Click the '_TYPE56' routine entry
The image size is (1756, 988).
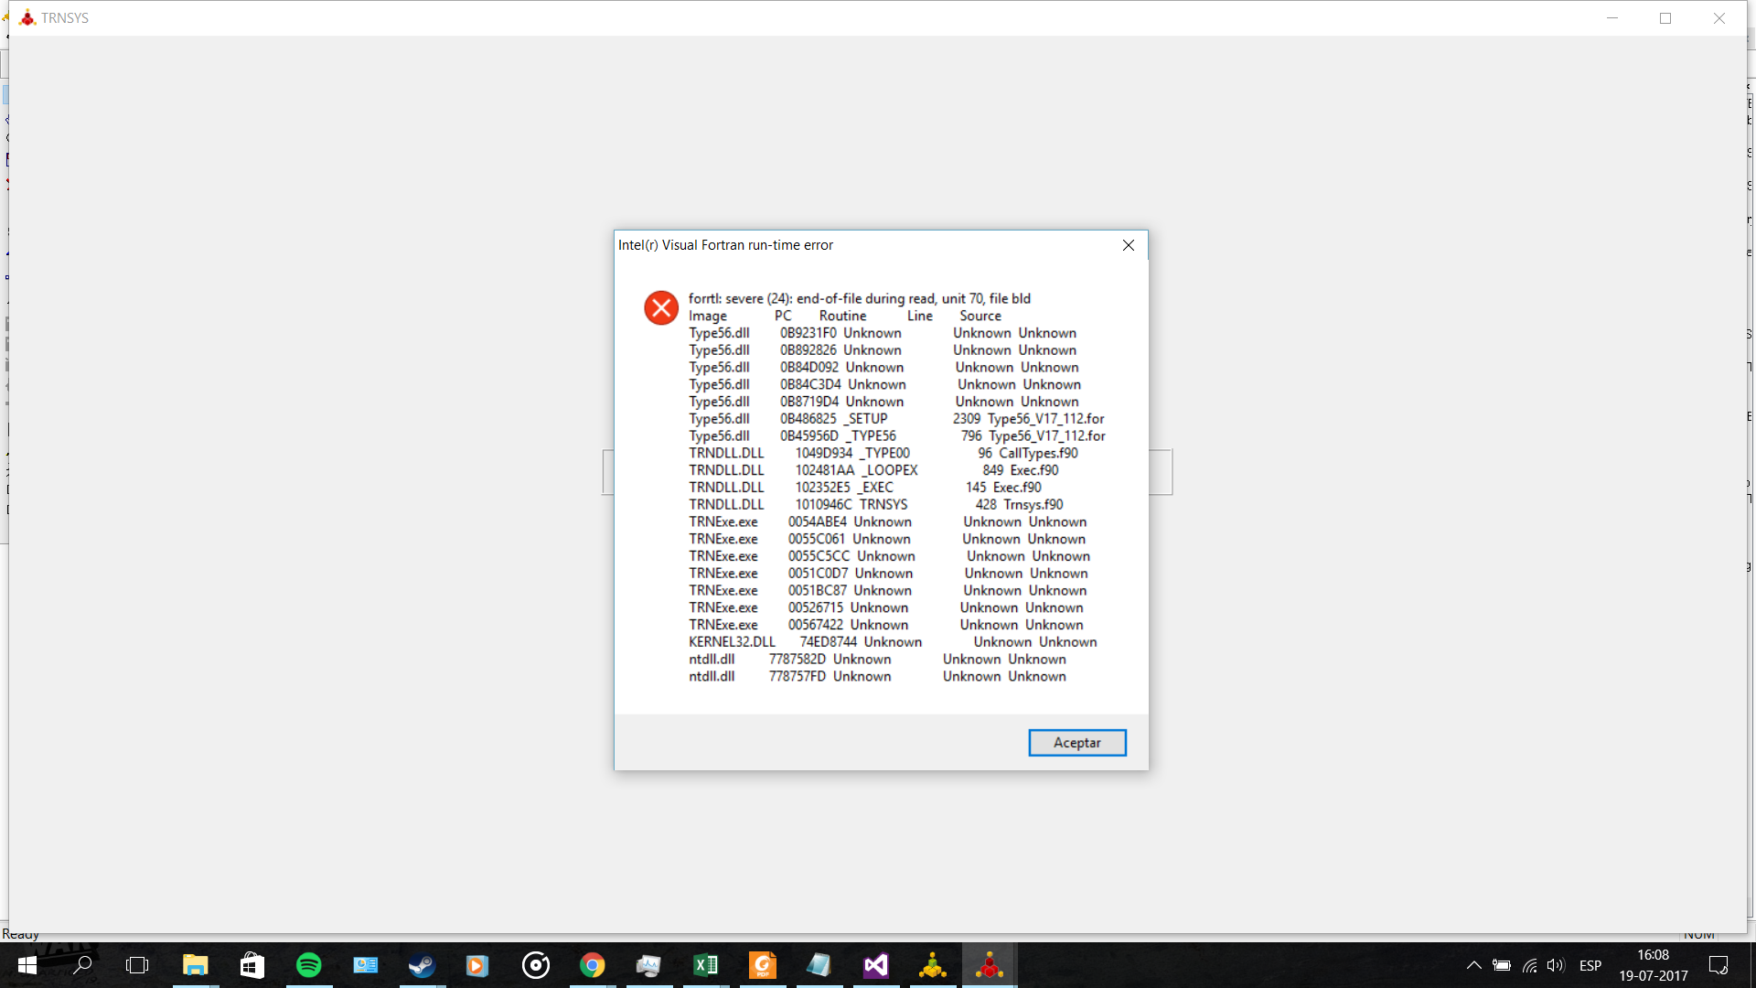871,436
